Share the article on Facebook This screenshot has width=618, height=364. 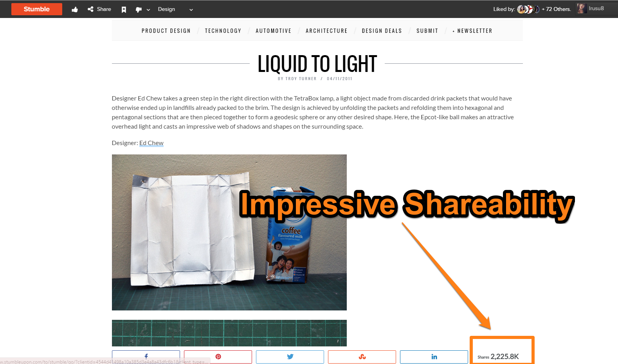[146, 357]
